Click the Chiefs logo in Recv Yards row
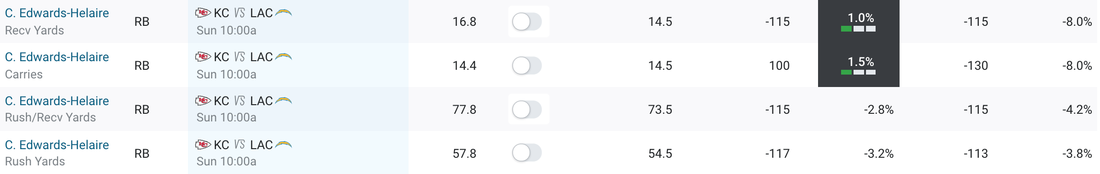1100x174 pixels. tap(203, 13)
